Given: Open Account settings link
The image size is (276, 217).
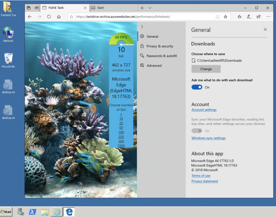Looking at the screenshot, I should pyautogui.click(x=204, y=110).
